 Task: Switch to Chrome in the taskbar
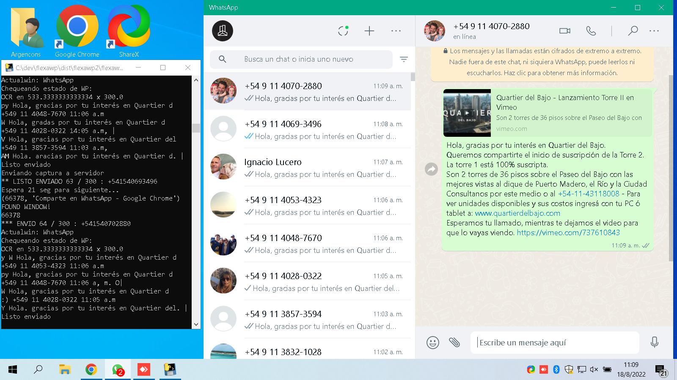coord(91,370)
